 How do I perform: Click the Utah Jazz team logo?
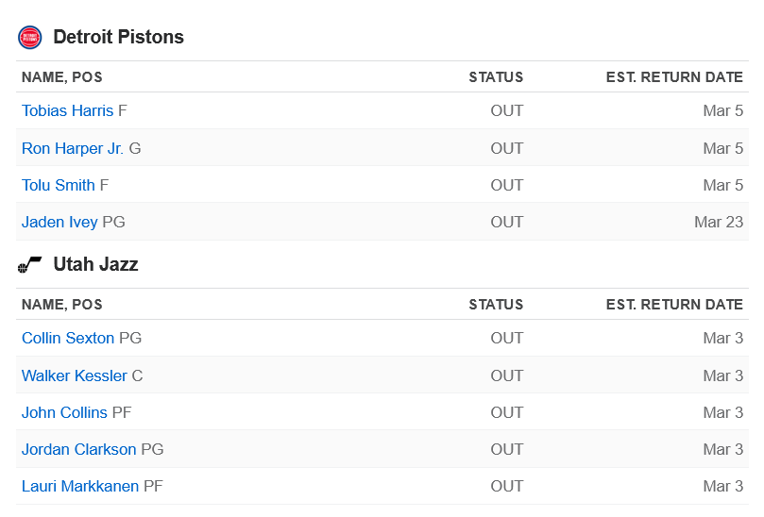pyautogui.click(x=29, y=264)
